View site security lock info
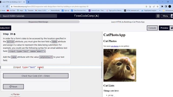Image resolution: width=173 pixels, height=97 pixels. [12, 6]
